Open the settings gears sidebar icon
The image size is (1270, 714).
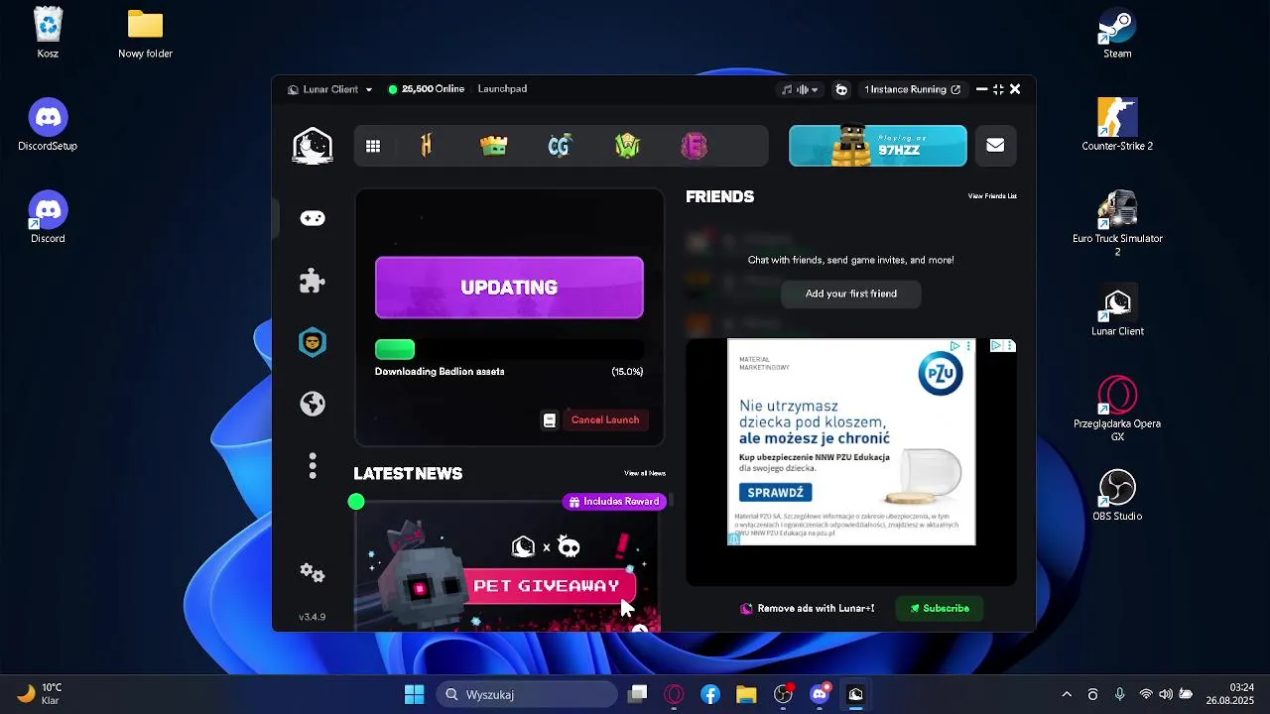(313, 573)
